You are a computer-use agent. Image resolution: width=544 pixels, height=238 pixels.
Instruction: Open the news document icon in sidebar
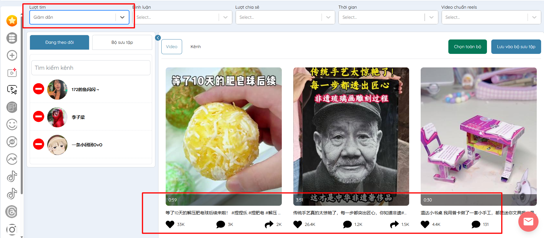[12, 107]
